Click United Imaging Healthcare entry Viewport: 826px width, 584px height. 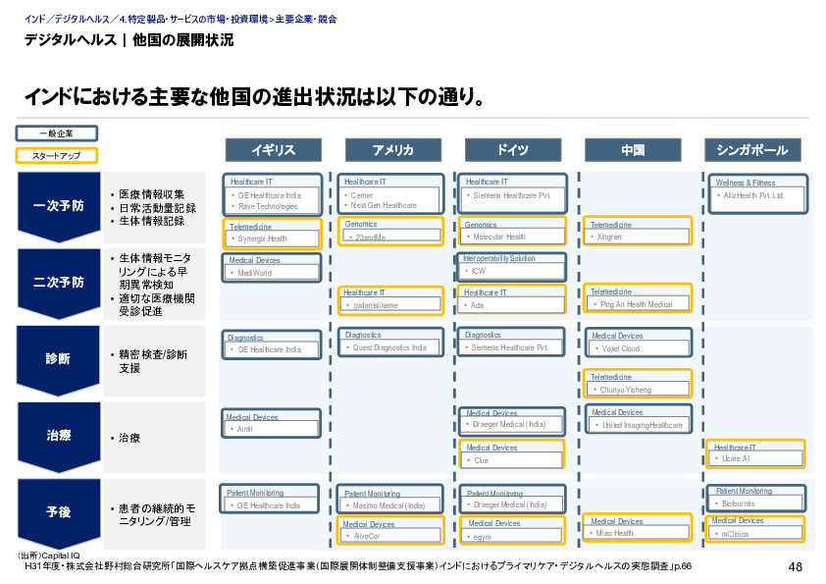[643, 425]
